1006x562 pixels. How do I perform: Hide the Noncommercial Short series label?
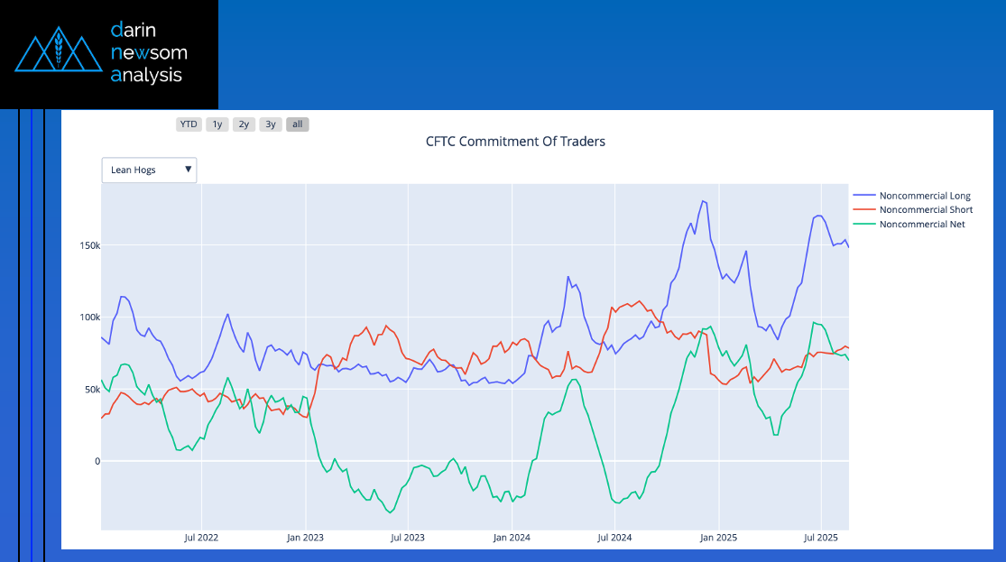click(x=926, y=209)
